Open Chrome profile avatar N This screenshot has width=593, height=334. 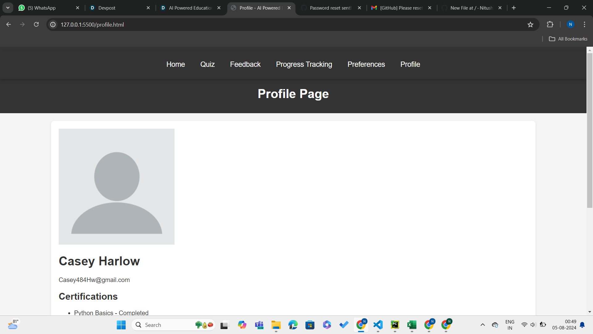pyautogui.click(x=570, y=24)
